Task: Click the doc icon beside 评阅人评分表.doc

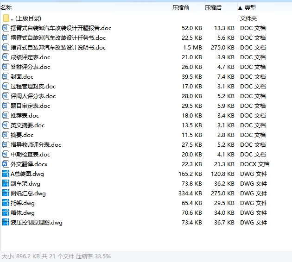Action: 6,96
